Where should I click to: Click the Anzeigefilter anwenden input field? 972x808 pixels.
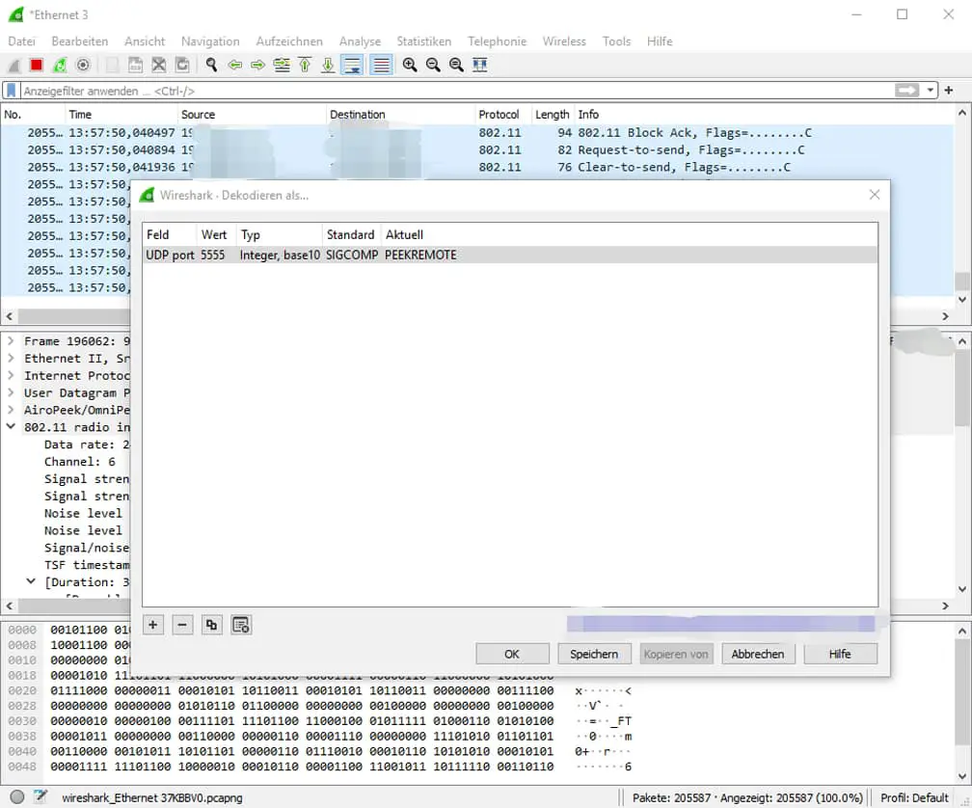[x=457, y=91]
